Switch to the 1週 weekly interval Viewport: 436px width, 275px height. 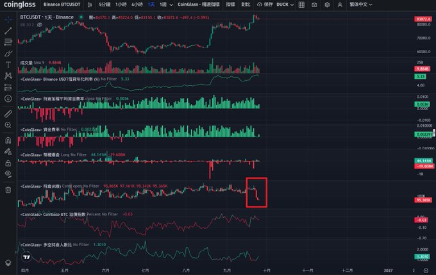(x=163, y=4)
